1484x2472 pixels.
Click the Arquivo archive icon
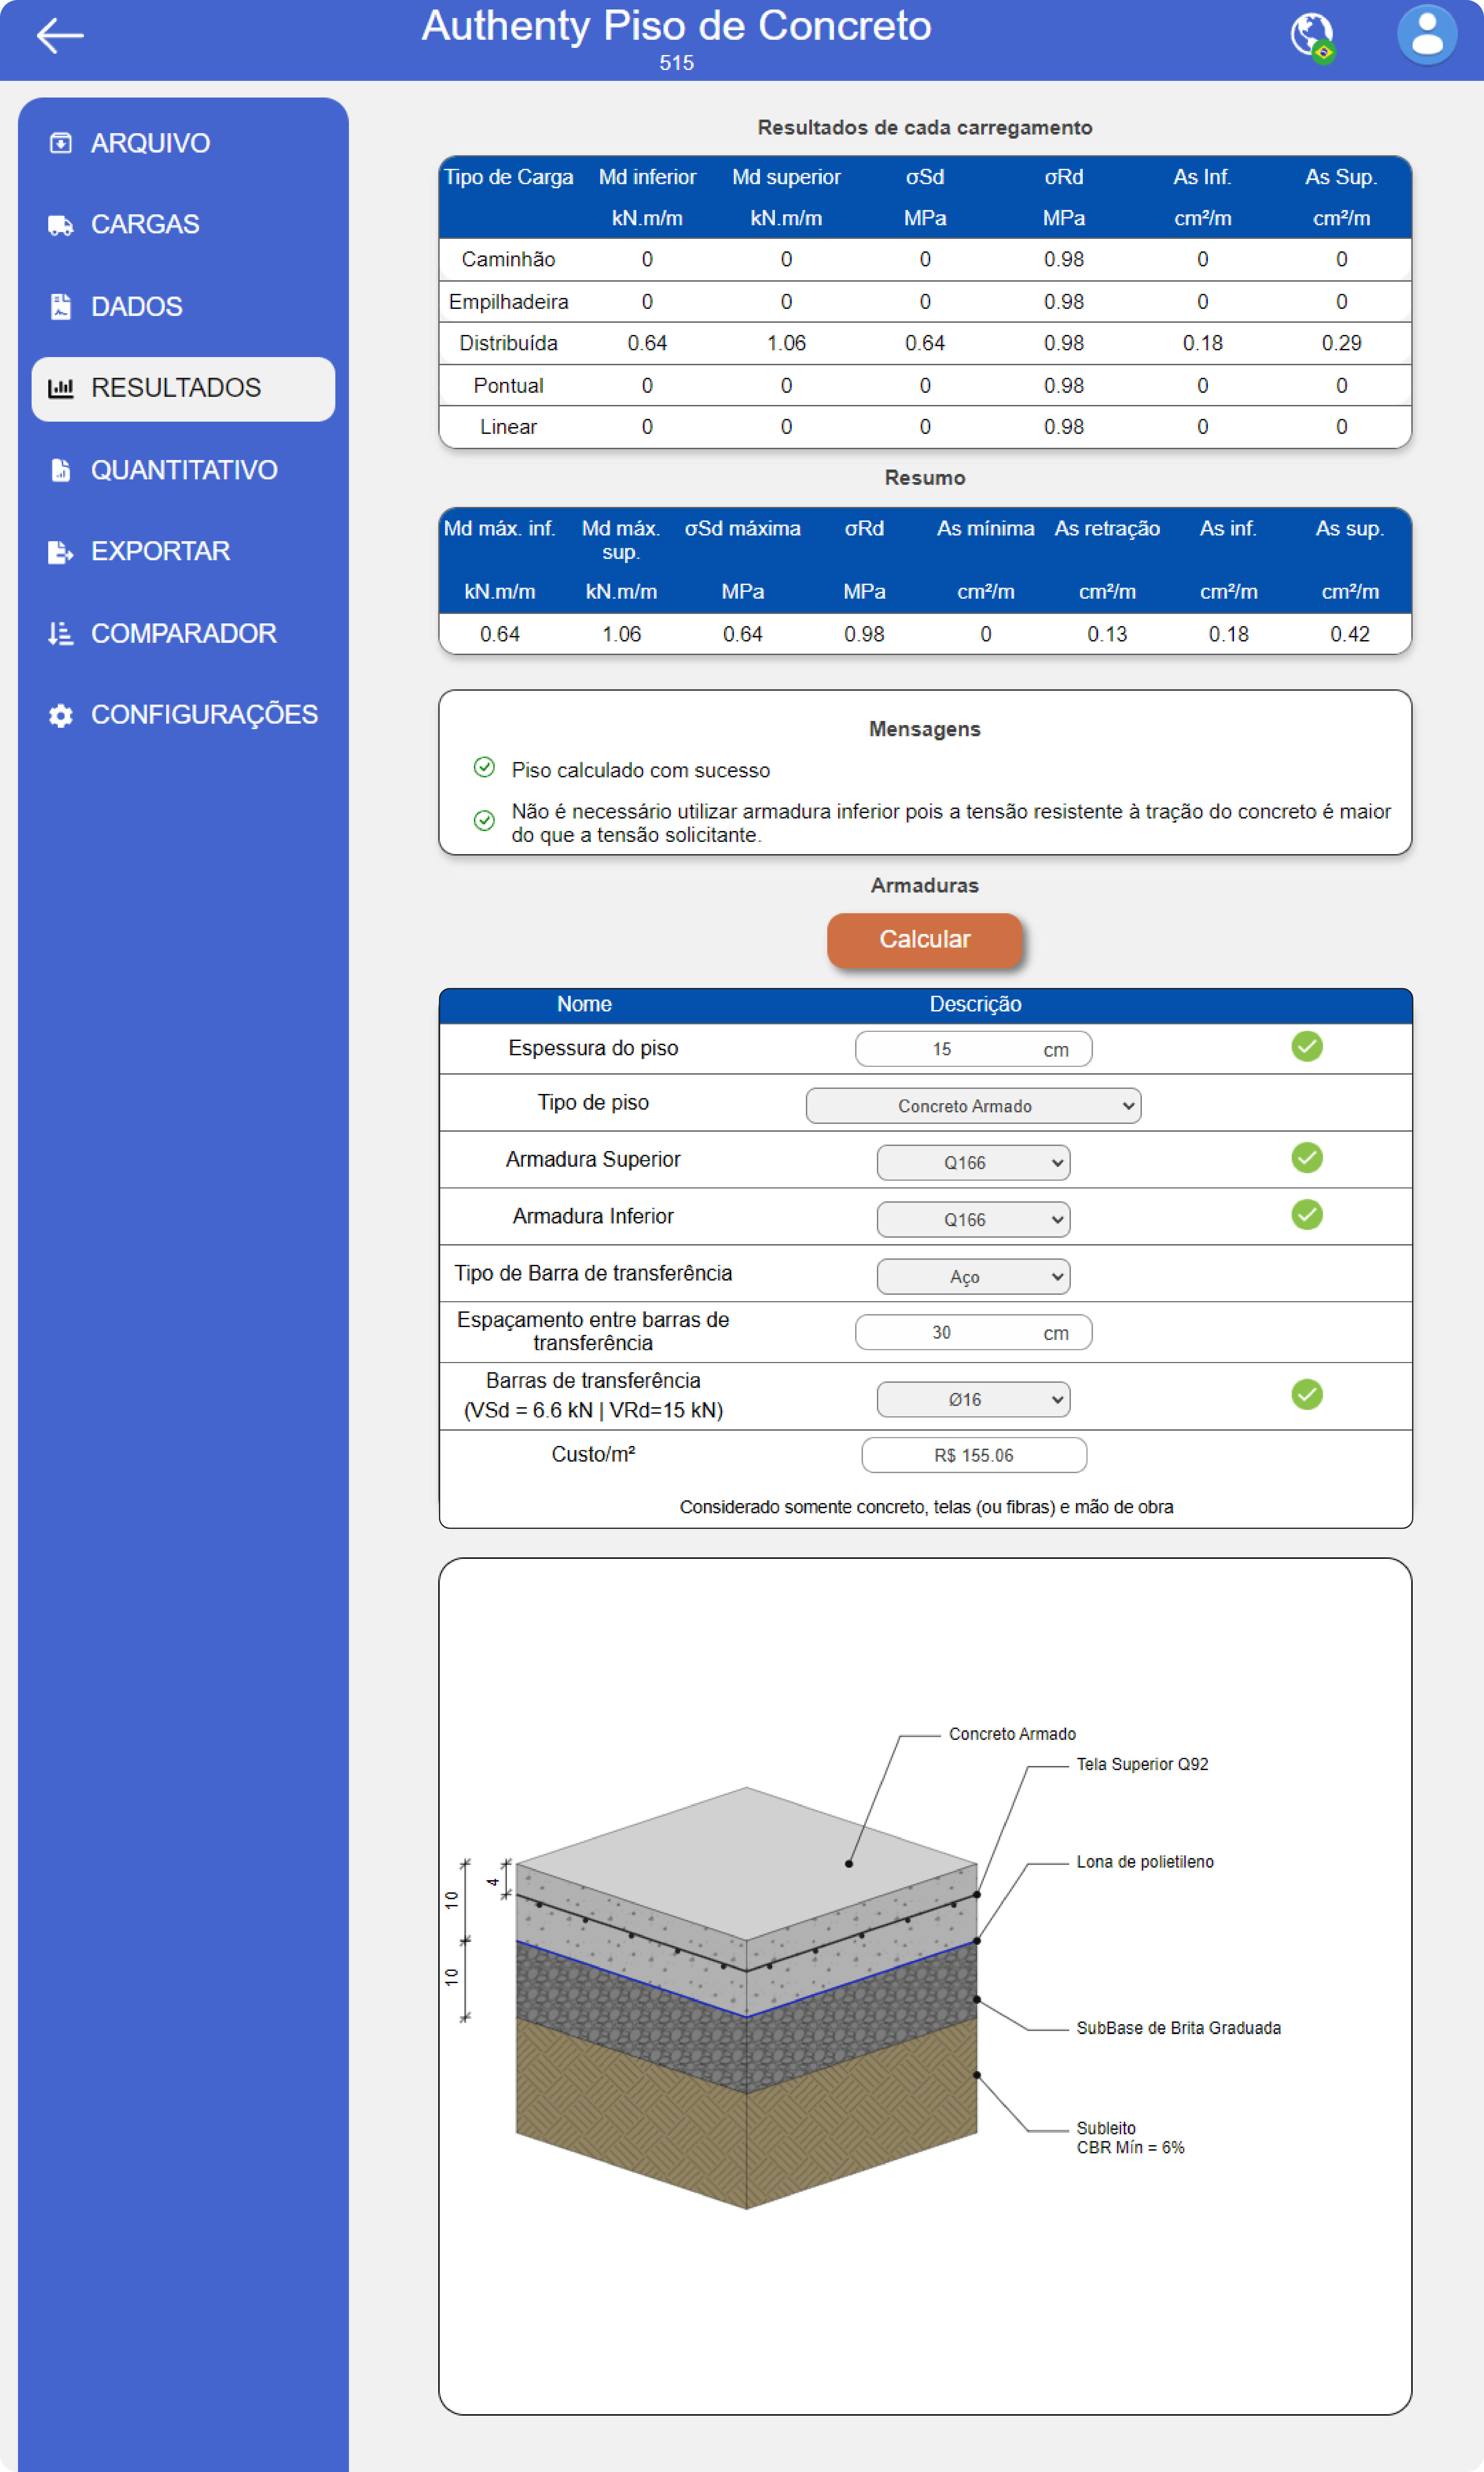61,143
